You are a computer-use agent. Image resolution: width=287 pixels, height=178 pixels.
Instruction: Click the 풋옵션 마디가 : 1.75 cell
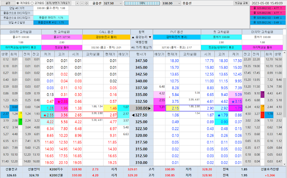pos(51,18)
